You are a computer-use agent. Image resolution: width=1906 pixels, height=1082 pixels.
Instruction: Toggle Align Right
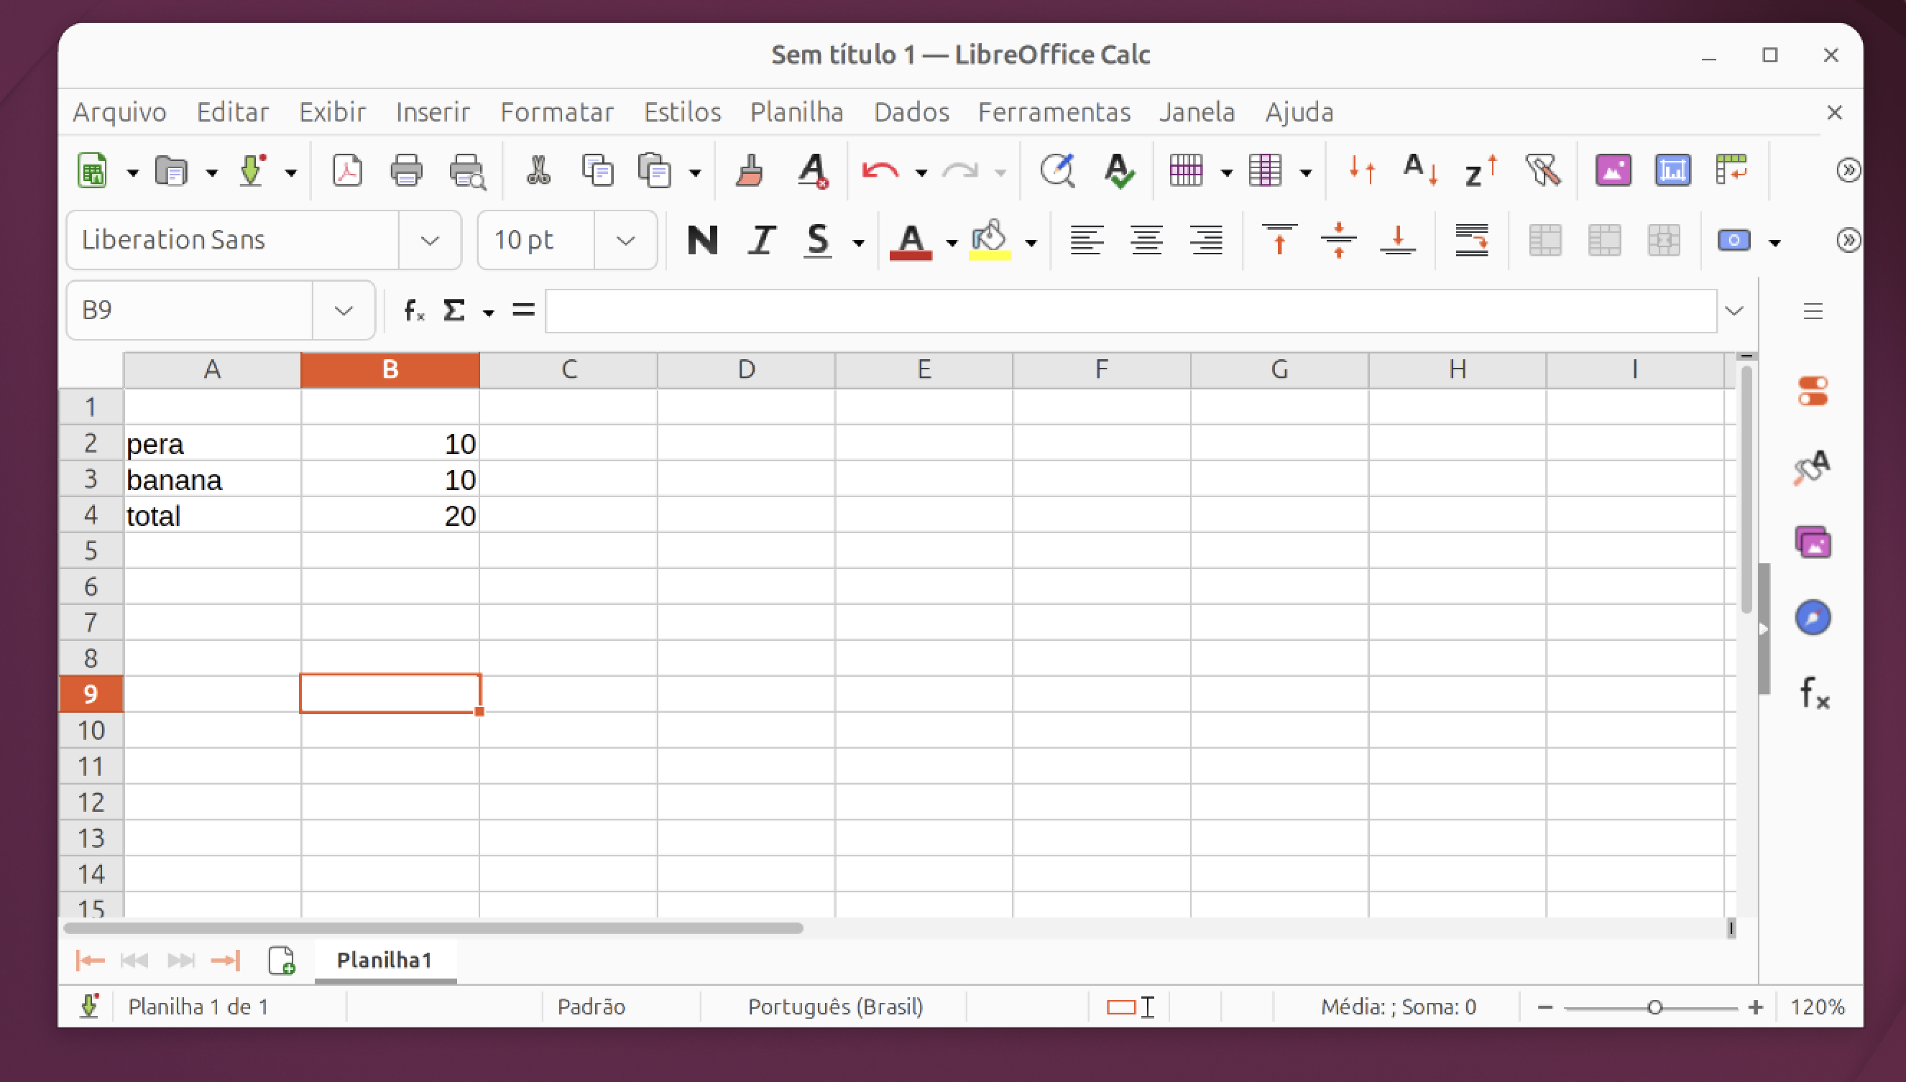point(1206,240)
